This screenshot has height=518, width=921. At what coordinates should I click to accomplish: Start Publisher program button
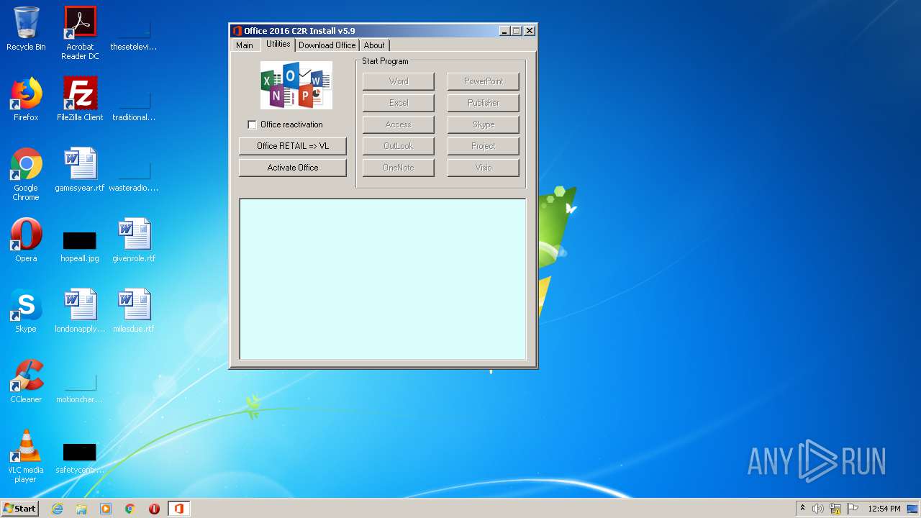tap(484, 103)
